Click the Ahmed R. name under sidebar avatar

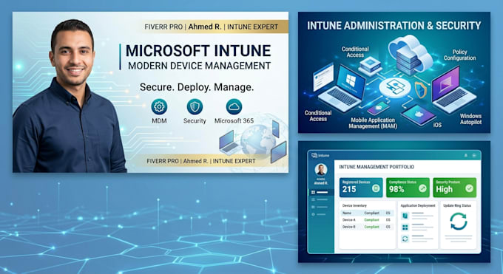point(321,183)
